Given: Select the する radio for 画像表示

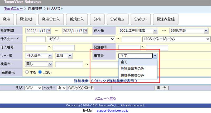Looking at the screenshot, I should coord(27,72).
